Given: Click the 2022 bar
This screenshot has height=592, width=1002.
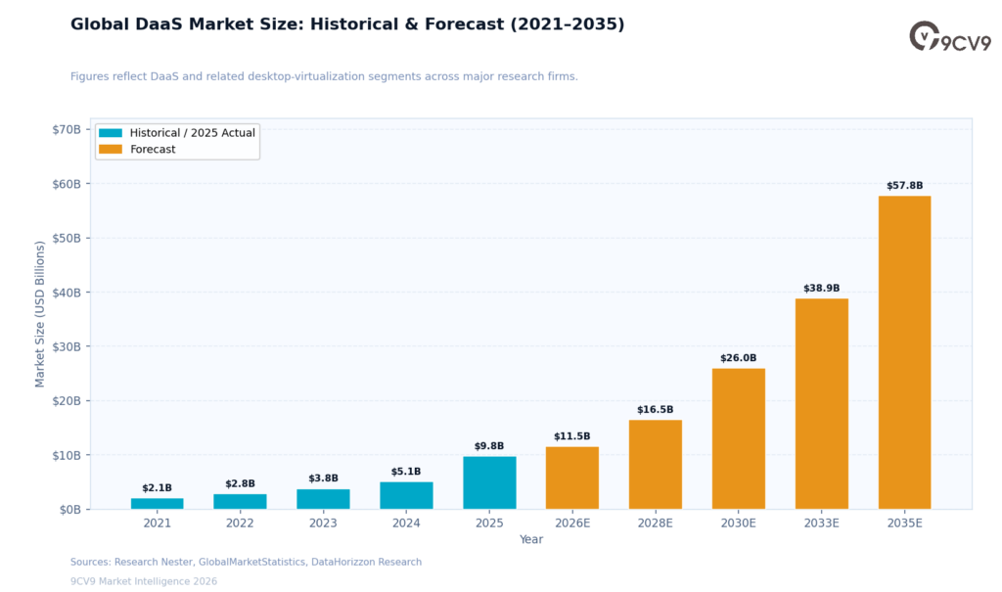Looking at the screenshot, I should coord(241,502).
